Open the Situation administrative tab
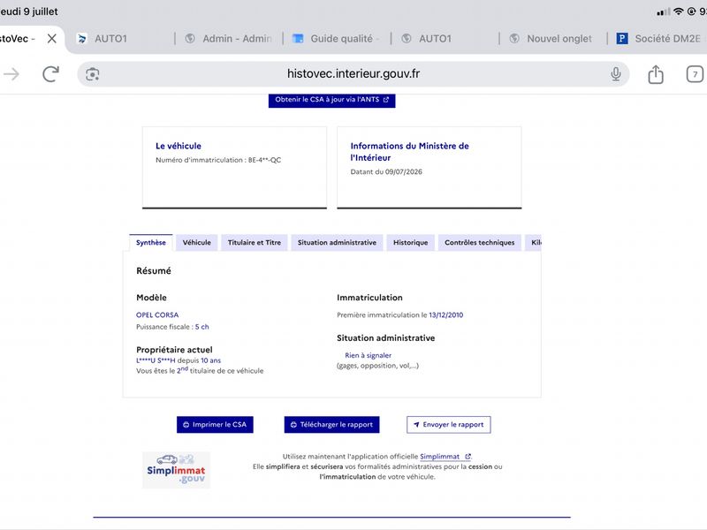Viewport: 707px width, 530px height. [x=337, y=242]
